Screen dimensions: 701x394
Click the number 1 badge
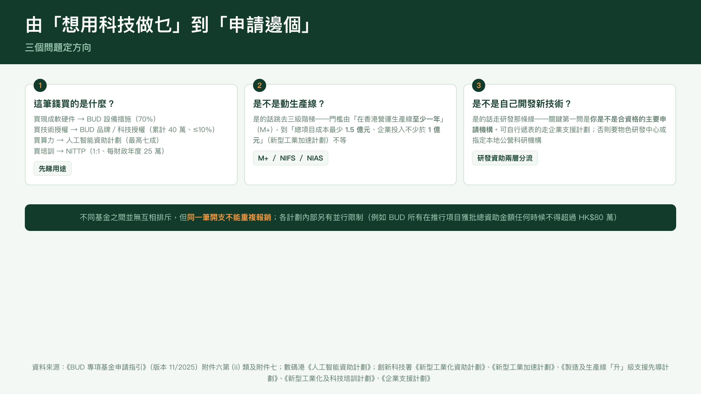point(40,85)
